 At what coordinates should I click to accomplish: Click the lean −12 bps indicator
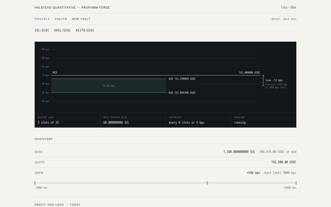274,80
